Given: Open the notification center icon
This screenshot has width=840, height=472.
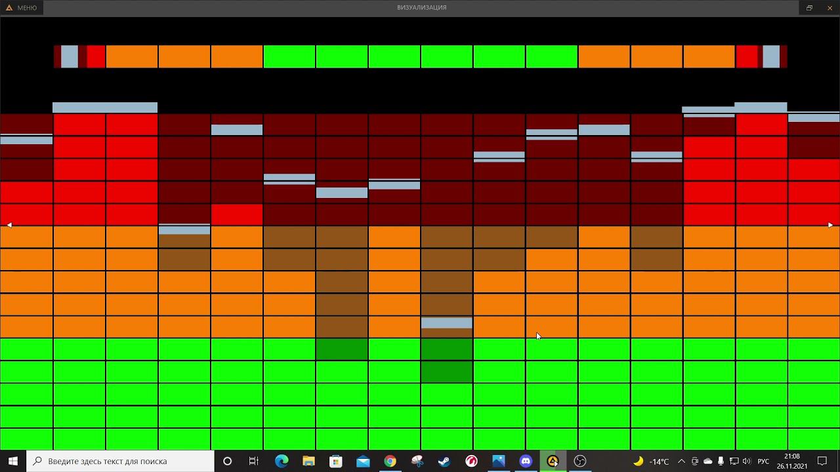Looking at the screenshot, I should coord(822,461).
